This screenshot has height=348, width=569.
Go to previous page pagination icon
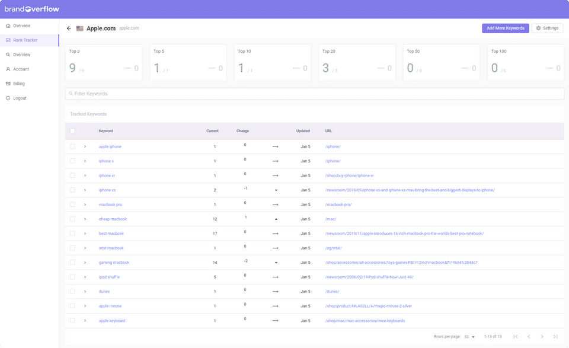(529, 337)
